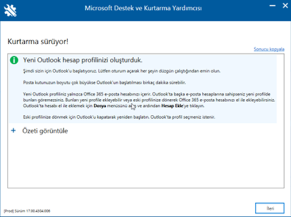291x217 pixels.
Task: Click the line starting Eski profilinize dönmek için
Action: [119, 117]
